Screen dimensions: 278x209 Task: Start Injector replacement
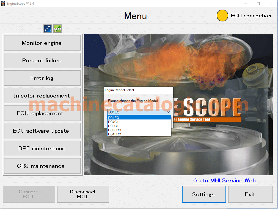click(42, 96)
